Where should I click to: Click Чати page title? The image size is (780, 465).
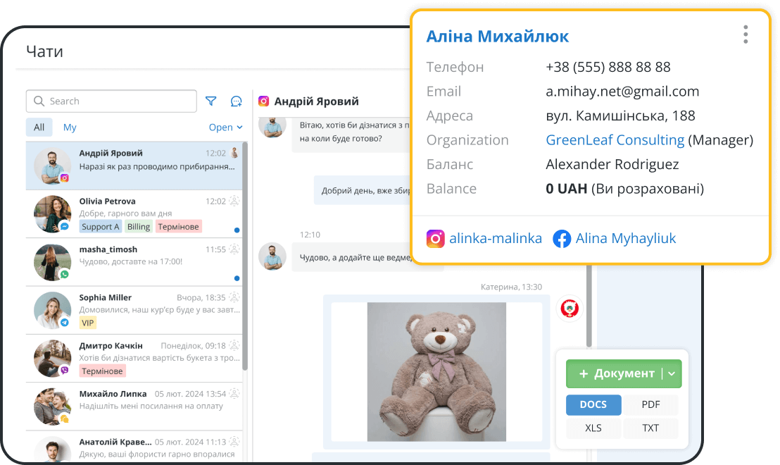tap(44, 51)
